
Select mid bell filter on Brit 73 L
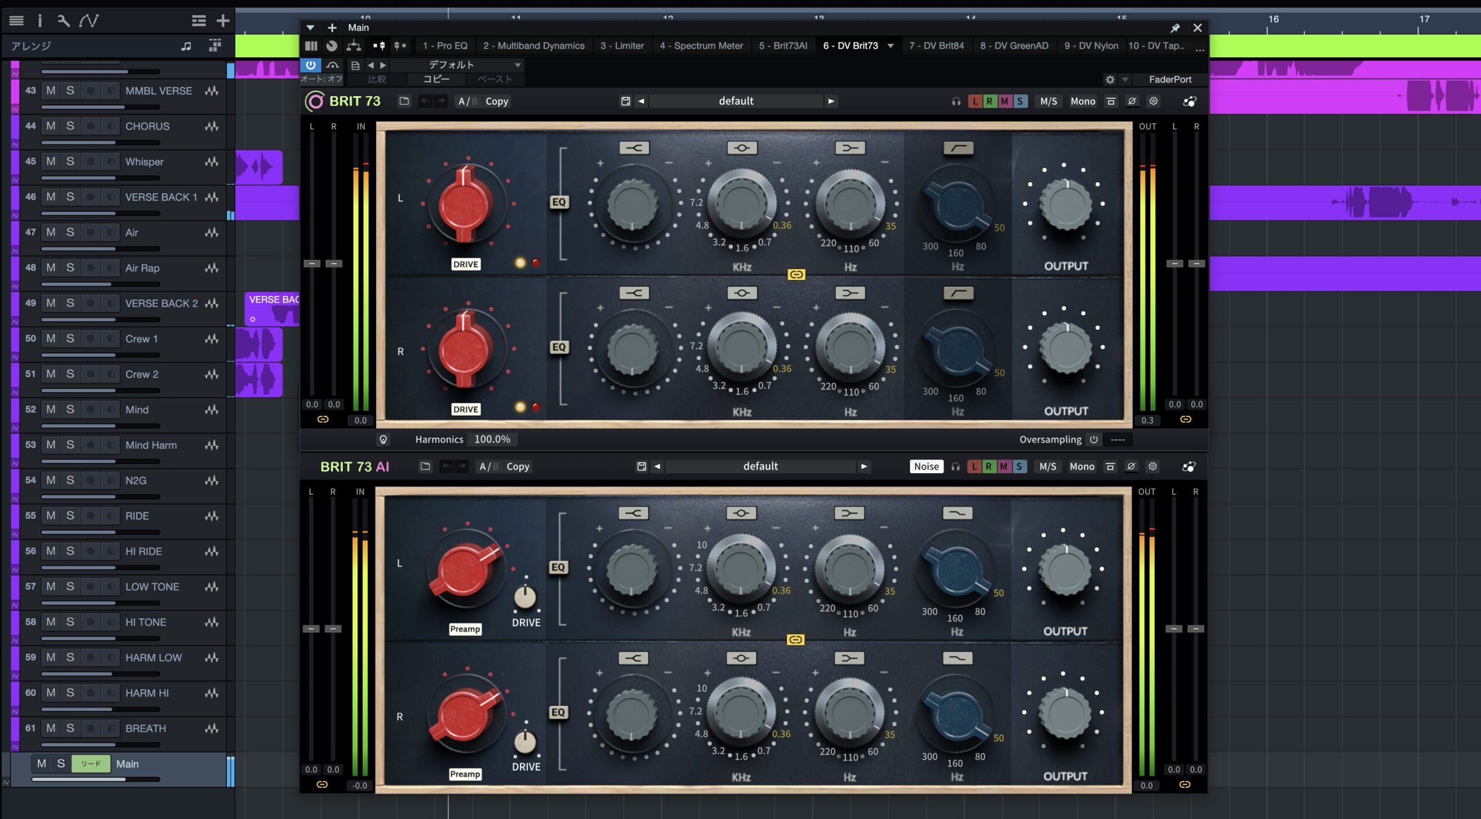[742, 148]
